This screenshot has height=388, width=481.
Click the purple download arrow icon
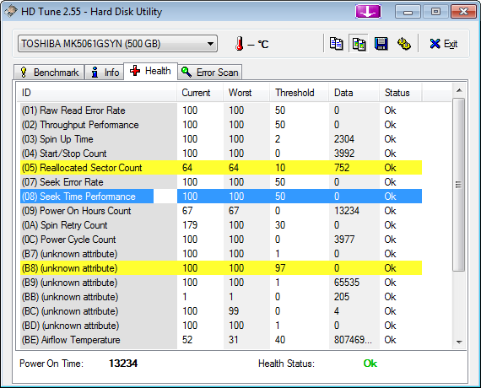(x=368, y=12)
